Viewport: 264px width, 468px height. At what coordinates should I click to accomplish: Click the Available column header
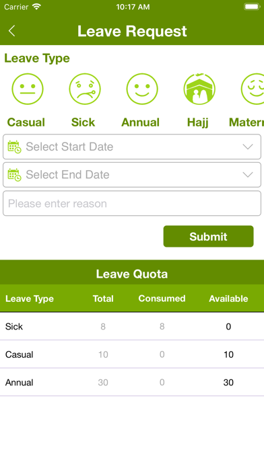point(228,299)
